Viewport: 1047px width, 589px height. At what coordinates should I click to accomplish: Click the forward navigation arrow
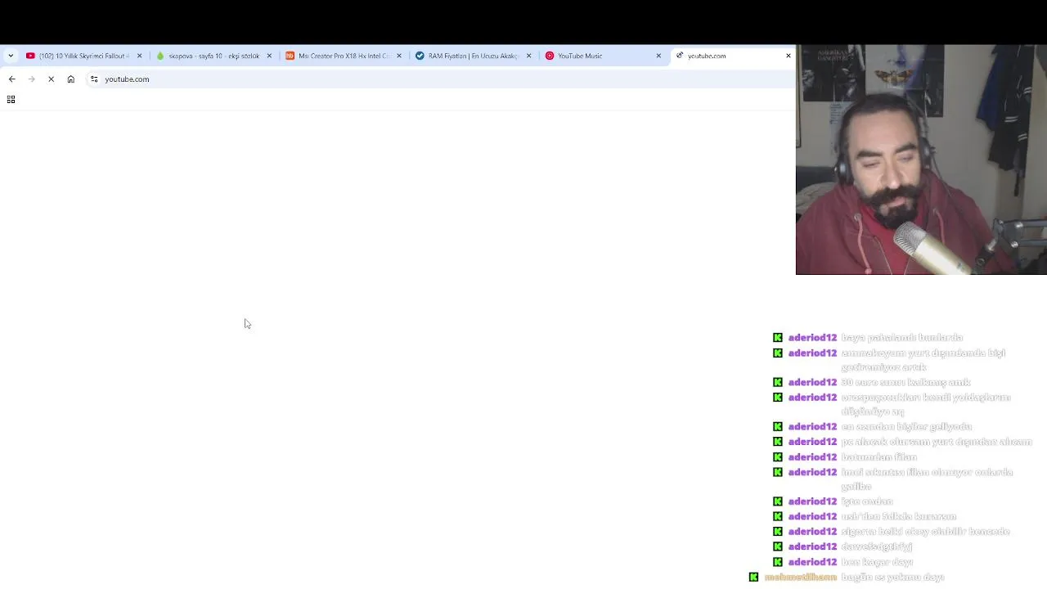point(31,79)
